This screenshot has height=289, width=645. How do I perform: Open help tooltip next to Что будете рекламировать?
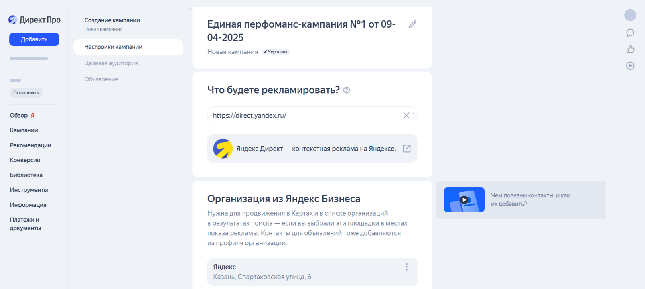pyautogui.click(x=347, y=90)
